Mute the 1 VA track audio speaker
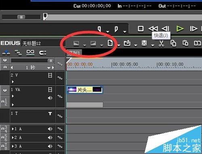 [50, 98]
